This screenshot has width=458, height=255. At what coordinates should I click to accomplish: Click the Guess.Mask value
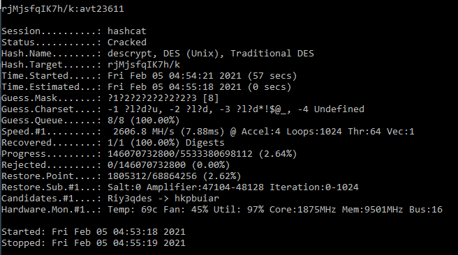(163, 98)
